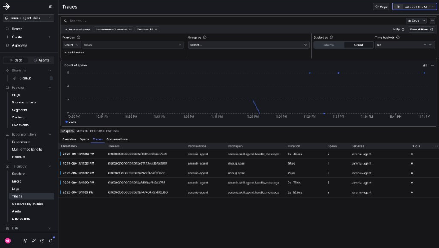Open the Vega assistant
Image resolution: width=439 pixels, height=248 pixels.
tap(381, 6)
